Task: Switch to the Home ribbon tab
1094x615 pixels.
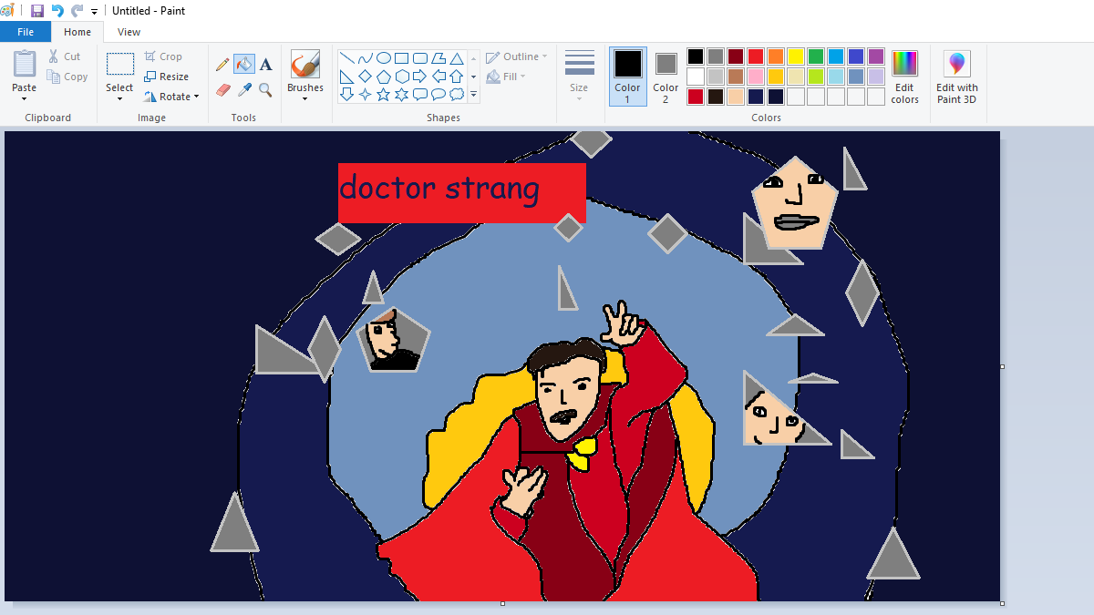Action: (x=77, y=32)
